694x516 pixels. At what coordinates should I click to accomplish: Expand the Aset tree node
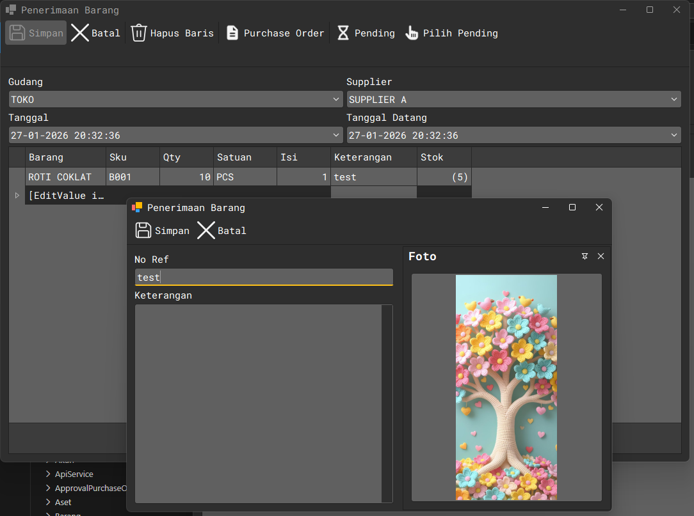(x=48, y=503)
